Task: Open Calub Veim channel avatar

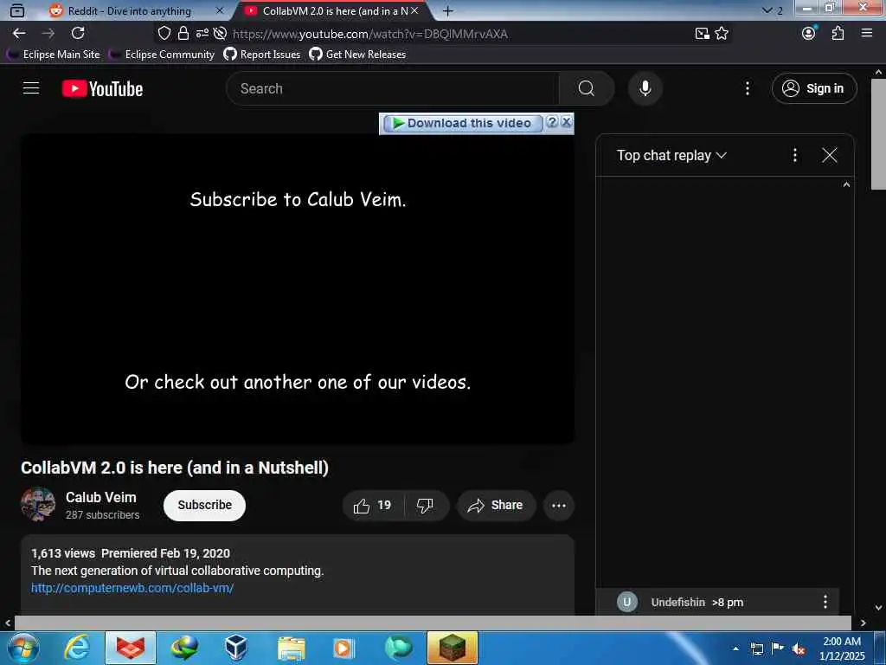Action: 38,505
